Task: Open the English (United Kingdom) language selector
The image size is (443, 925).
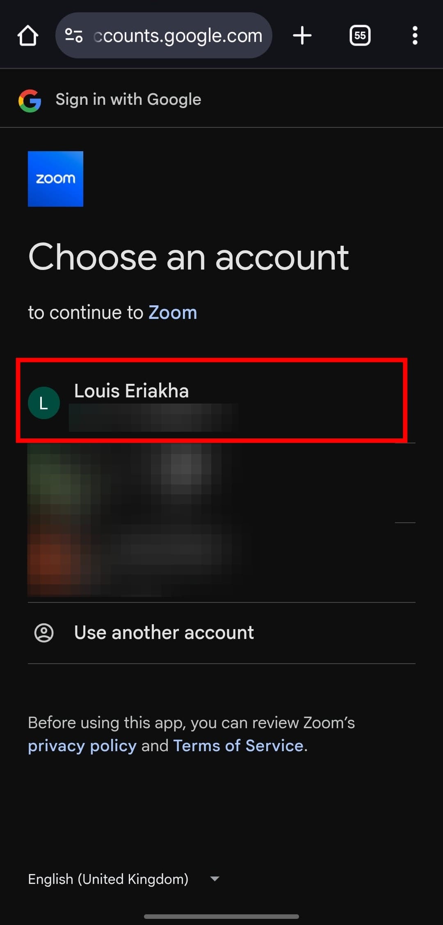Action: coord(108,879)
